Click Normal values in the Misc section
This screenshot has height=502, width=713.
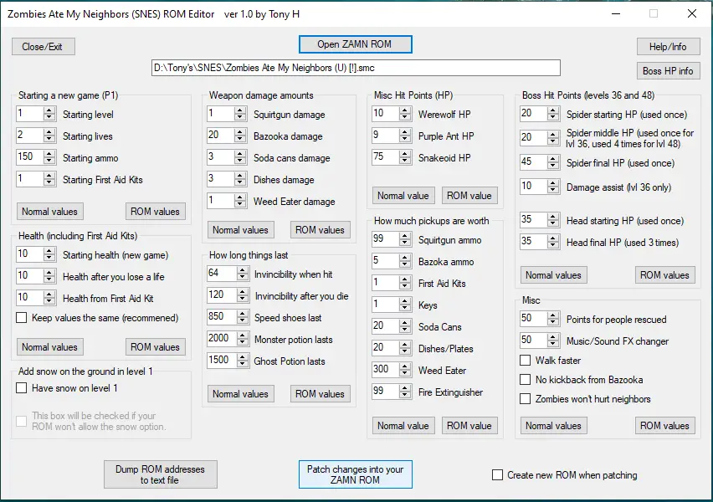coord(554,426)
